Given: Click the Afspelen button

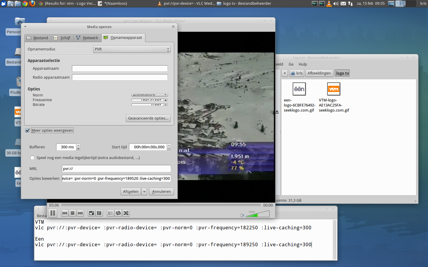Looking at the screenshot, I should (x=131, y=192).
